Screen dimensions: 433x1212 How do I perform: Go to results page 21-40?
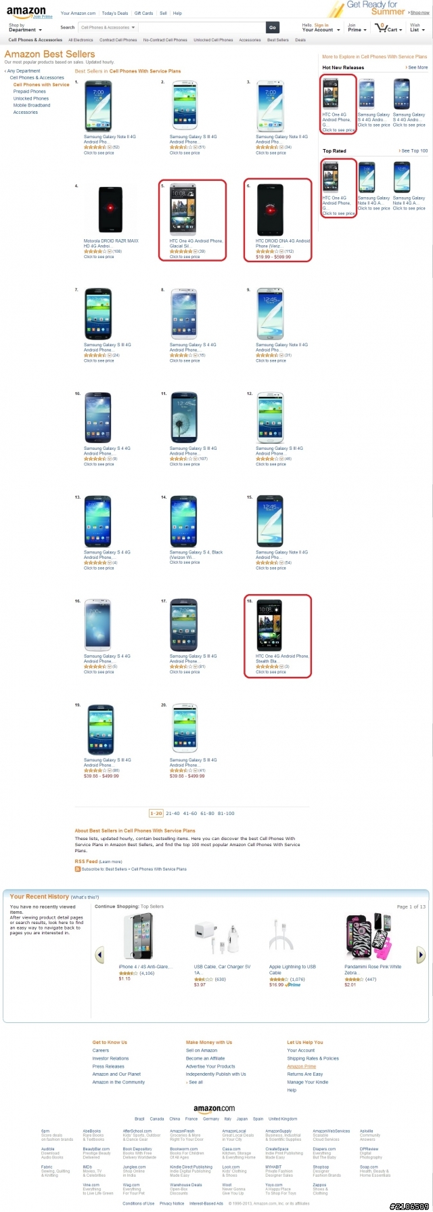(173, 813)
